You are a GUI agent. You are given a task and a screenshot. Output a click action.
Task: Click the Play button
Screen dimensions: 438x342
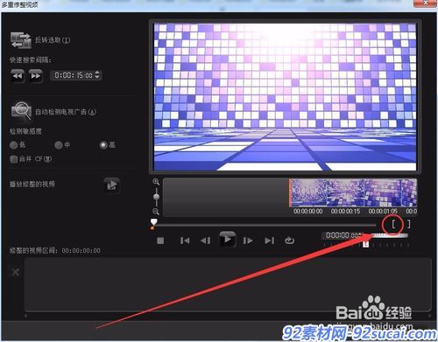pos(228,240)
